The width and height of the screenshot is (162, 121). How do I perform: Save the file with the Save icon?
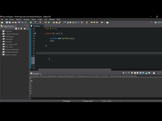coord(7,22)
